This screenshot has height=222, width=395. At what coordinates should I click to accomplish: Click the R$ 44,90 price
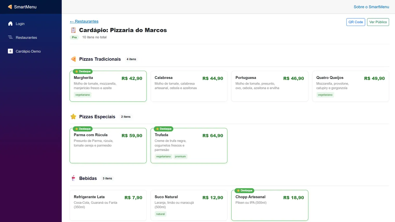213,78
